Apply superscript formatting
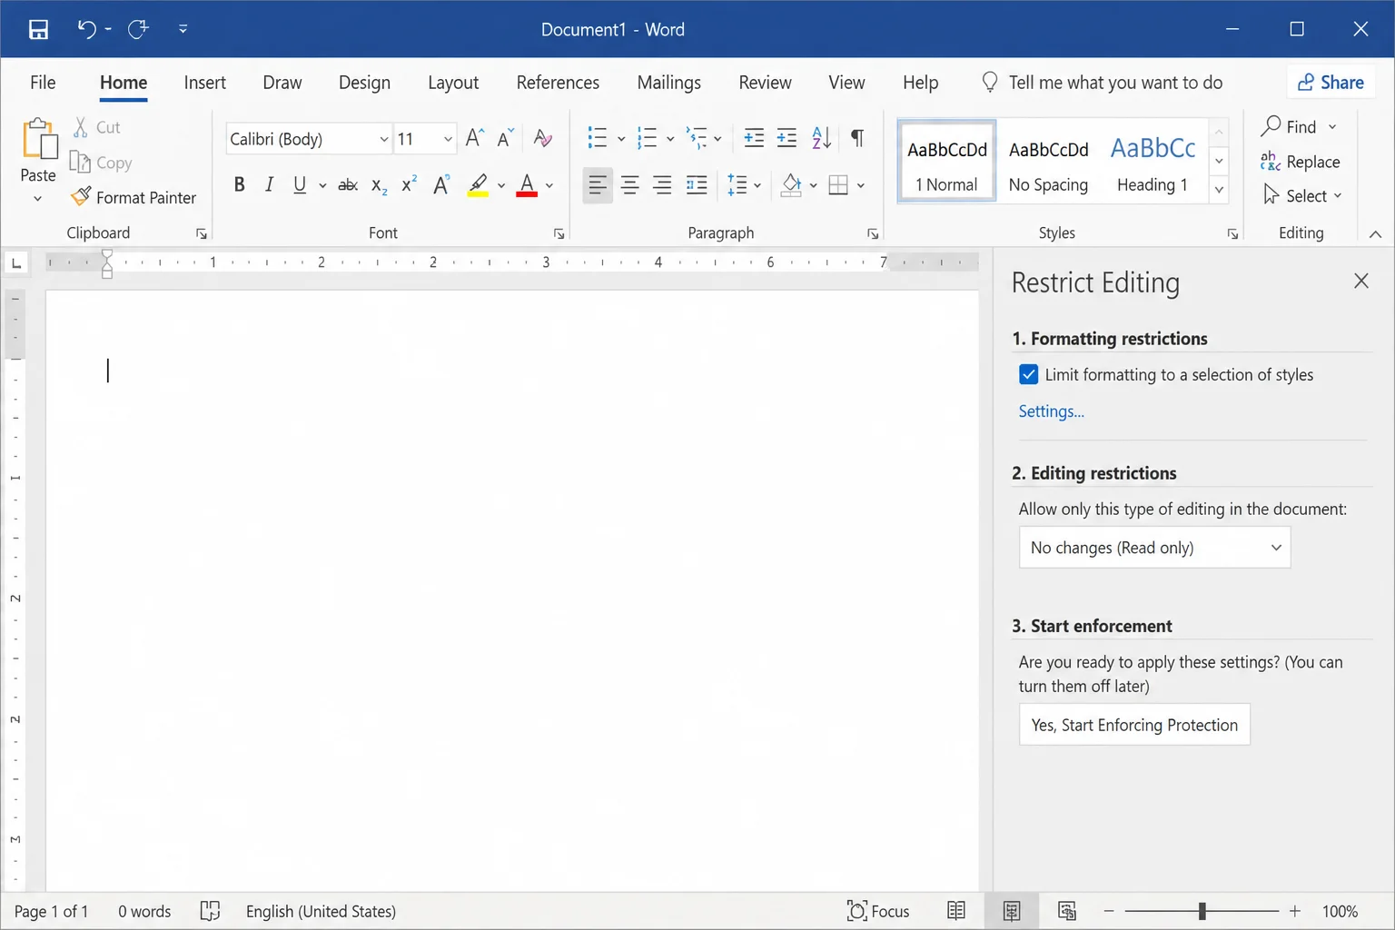1395x930 pixels. point(410,184)
